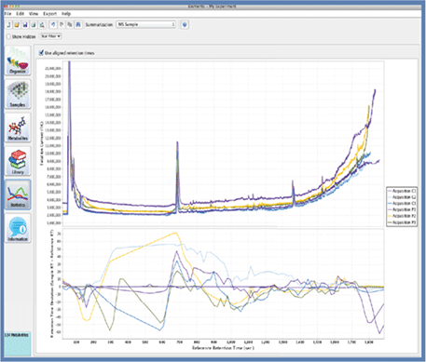Click the Reference Retention Time axis label
Image resolution: width=426 pixels, height=362 pixels.
click(223, 348)
